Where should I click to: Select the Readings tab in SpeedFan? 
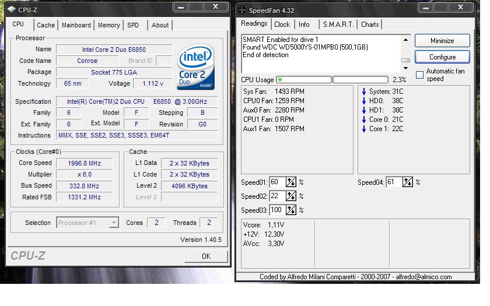tap(254, 23)
